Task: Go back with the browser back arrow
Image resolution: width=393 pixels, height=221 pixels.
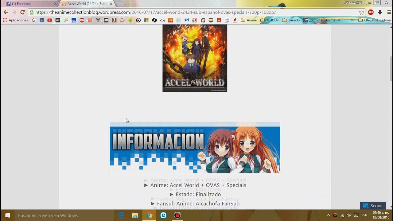Action: tap(6, 12)
